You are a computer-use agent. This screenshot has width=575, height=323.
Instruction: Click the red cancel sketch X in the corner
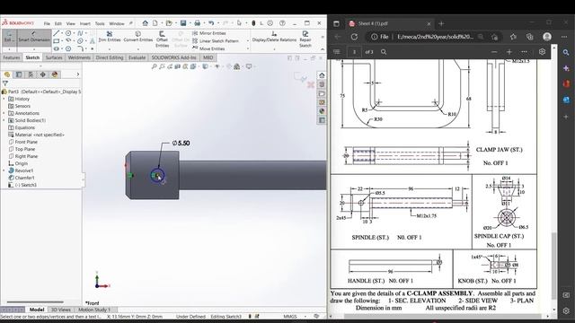311,85
